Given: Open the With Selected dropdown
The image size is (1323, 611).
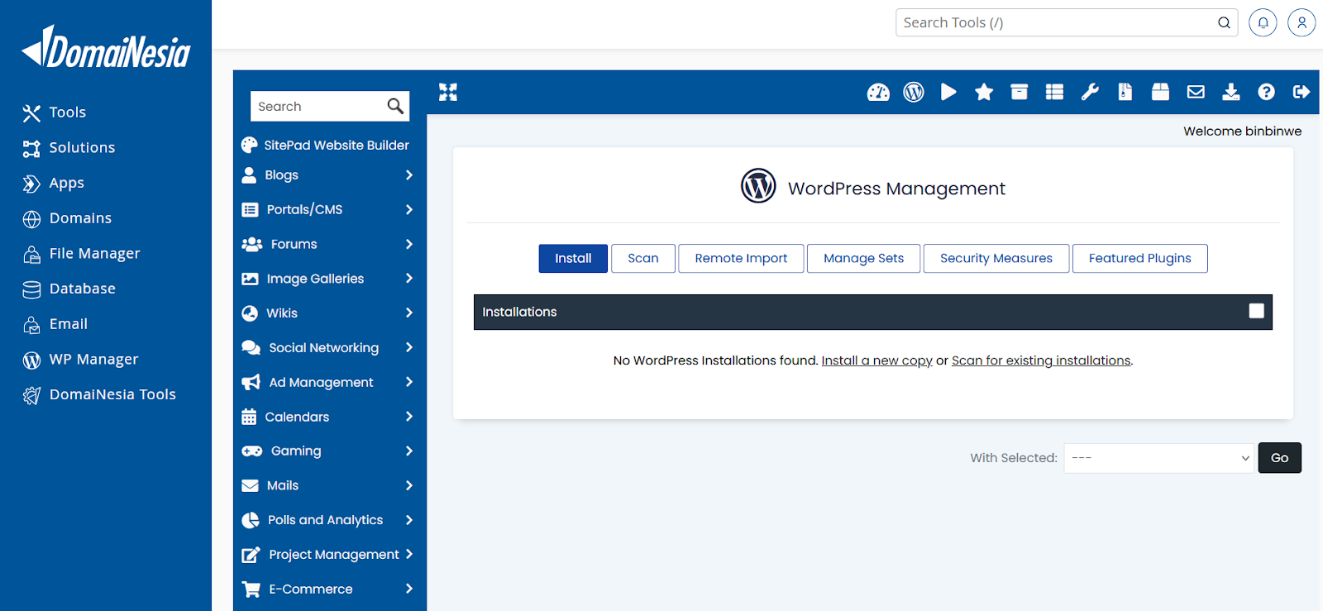Looking at the screenshot, I should [1159, 458].
